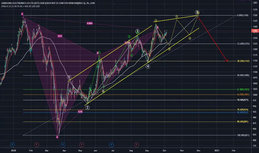The height and width of the screenshot is (153, 259).
Task: Click the current price tag 1282
Action: [x=255, y=31]
